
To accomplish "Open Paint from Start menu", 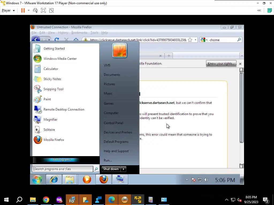I will 66,99.
